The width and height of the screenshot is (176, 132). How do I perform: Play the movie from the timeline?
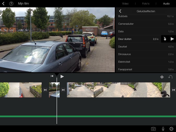pyautogui.click(x=62, y=76)
